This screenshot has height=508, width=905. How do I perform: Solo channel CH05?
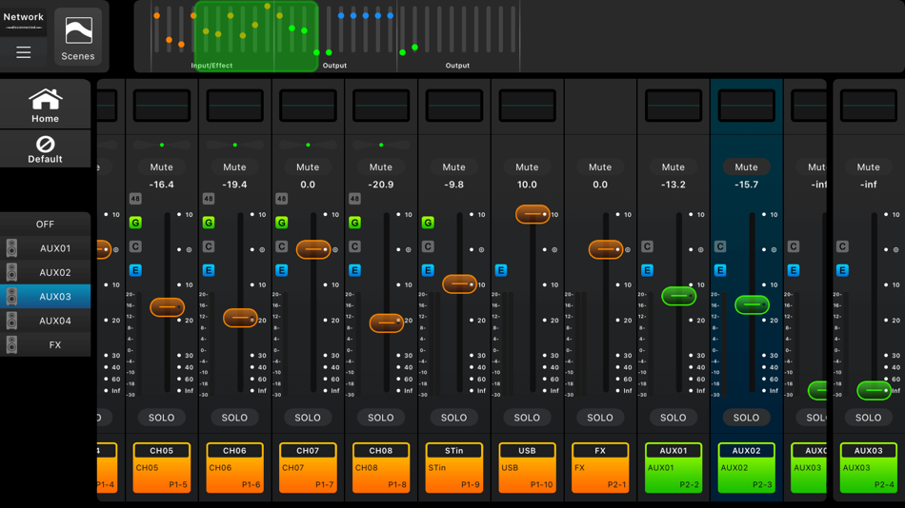tap(162, 418)
